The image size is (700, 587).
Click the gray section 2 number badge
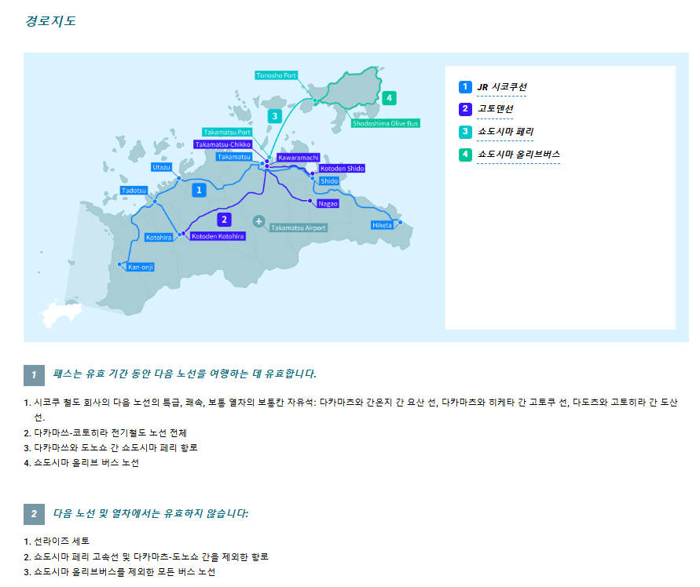[34, 514]
